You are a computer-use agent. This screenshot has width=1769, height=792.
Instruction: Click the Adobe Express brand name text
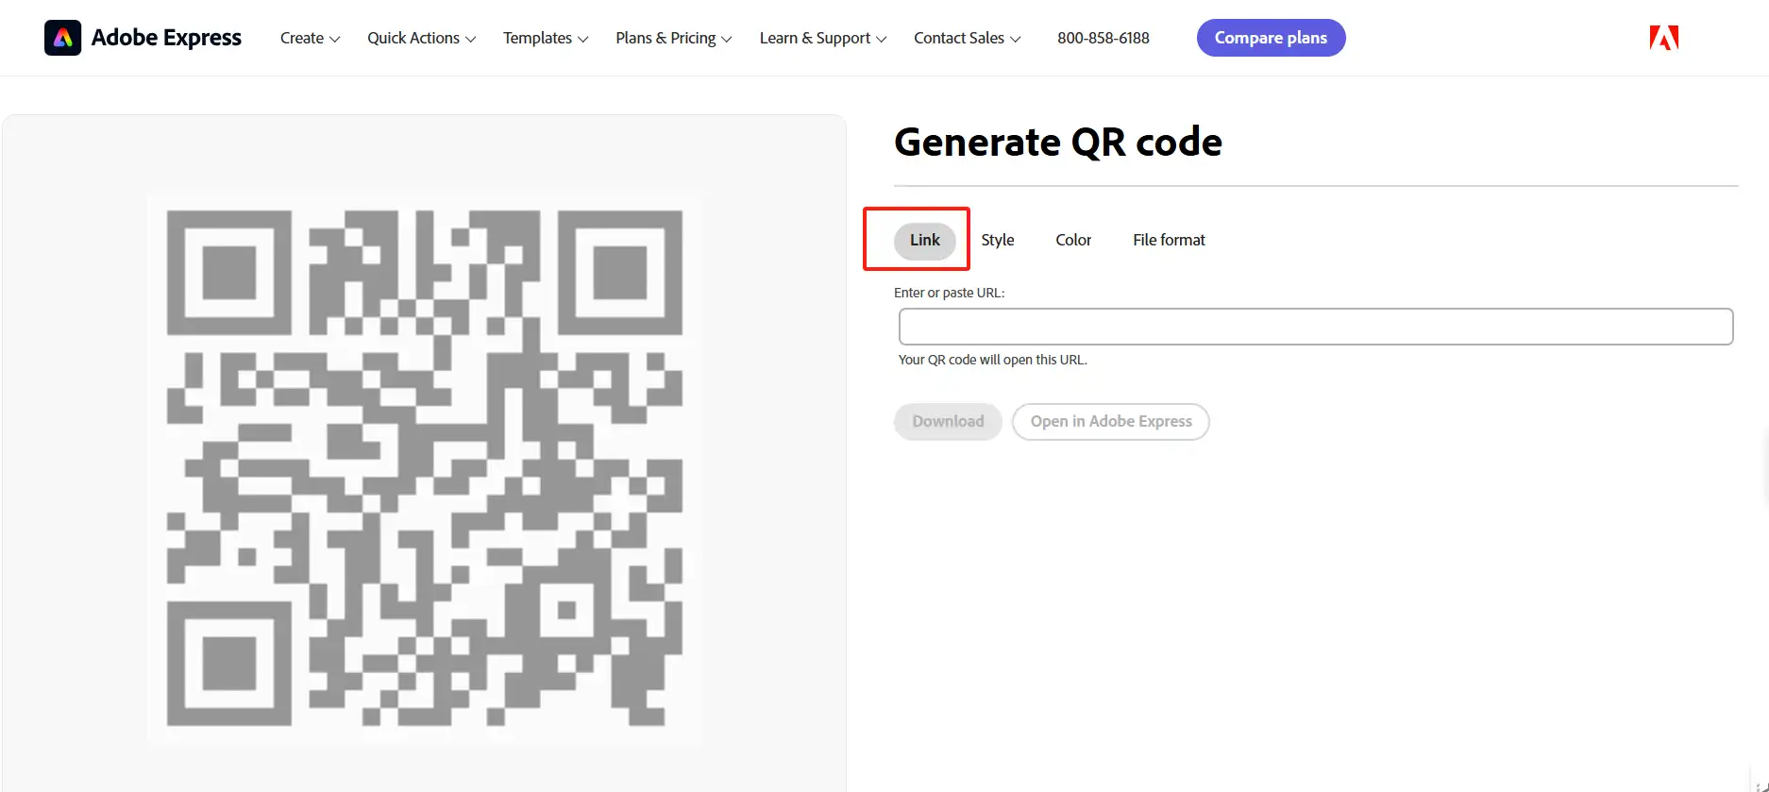166,38
